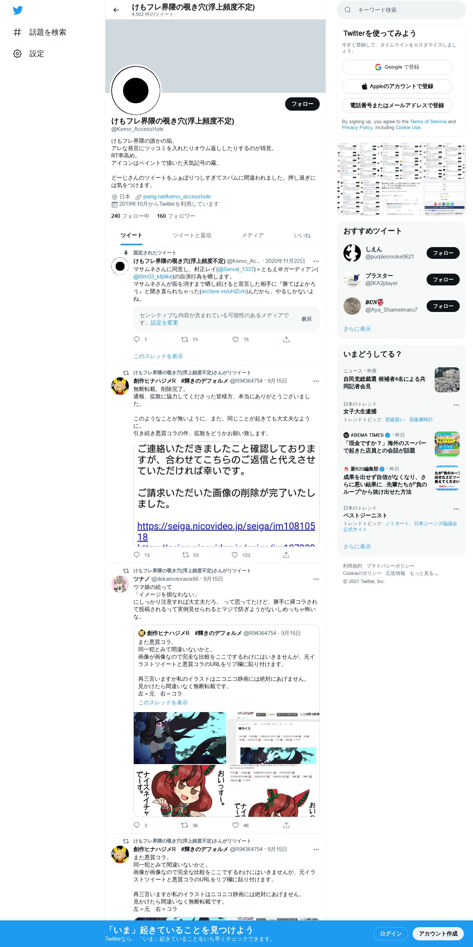This screenshot has width=473, height=947.
Task: Reply to ツナノ tweet with 3 replies
Action: (137, 825)
